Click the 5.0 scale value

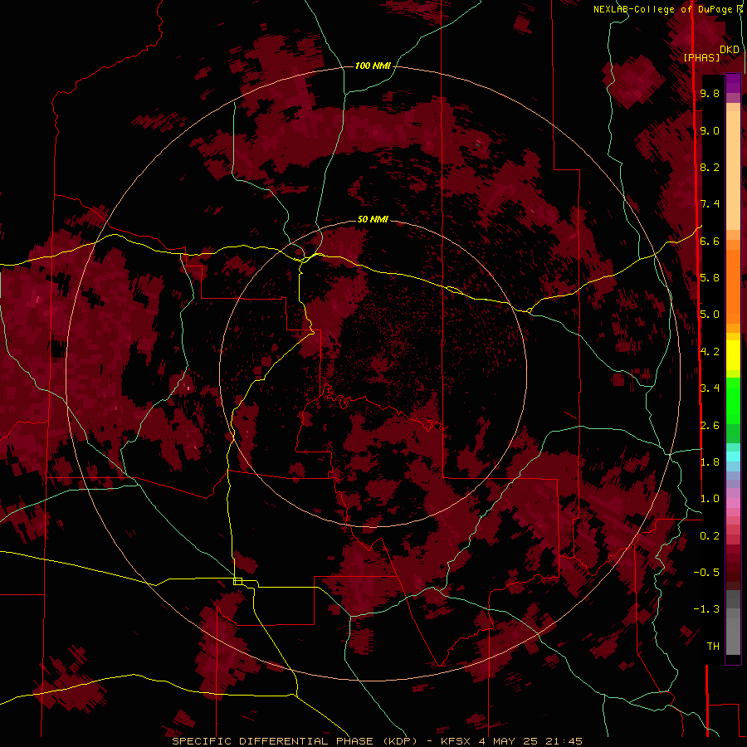click(710, 315)
